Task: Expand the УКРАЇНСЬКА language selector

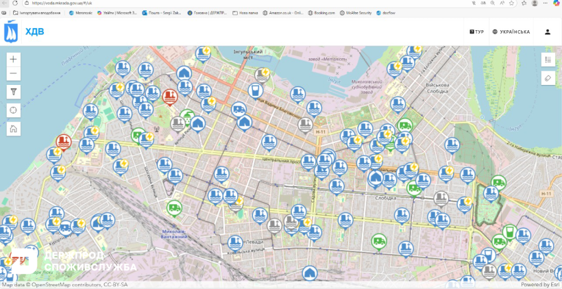Action: (x=511, y=32)
